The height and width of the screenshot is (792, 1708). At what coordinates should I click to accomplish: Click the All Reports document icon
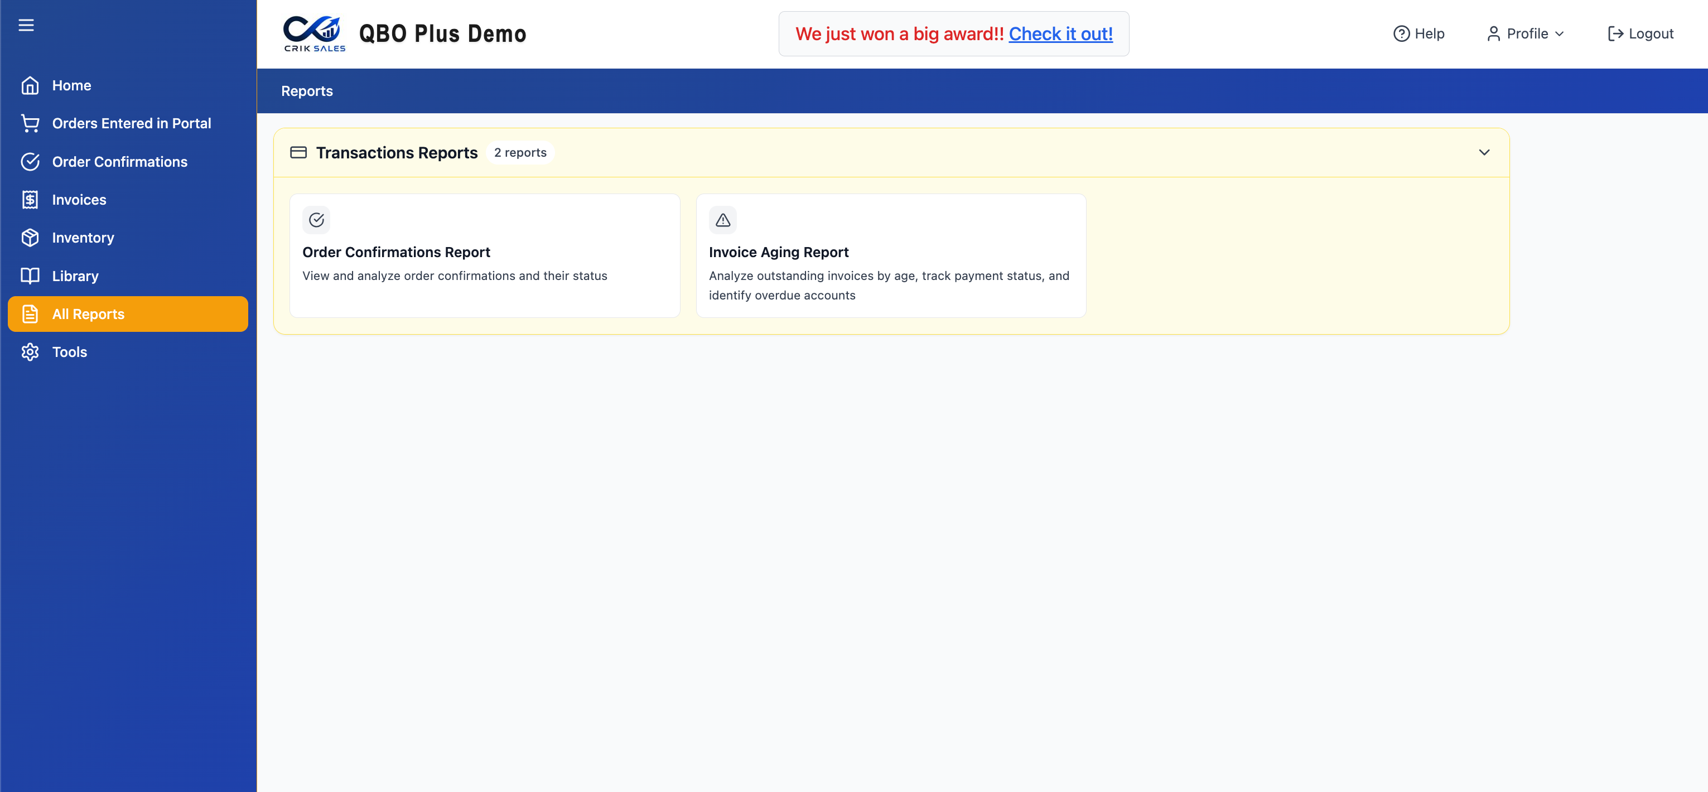click(x=30, y=314)
